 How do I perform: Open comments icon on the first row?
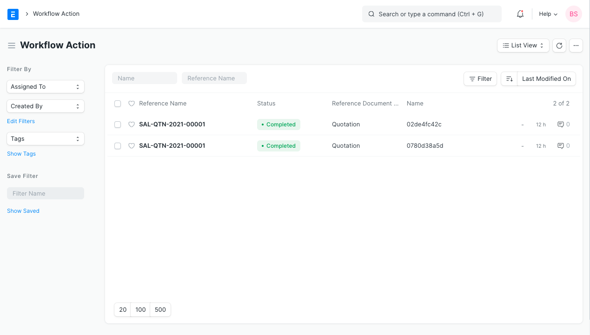pos(560,124)
